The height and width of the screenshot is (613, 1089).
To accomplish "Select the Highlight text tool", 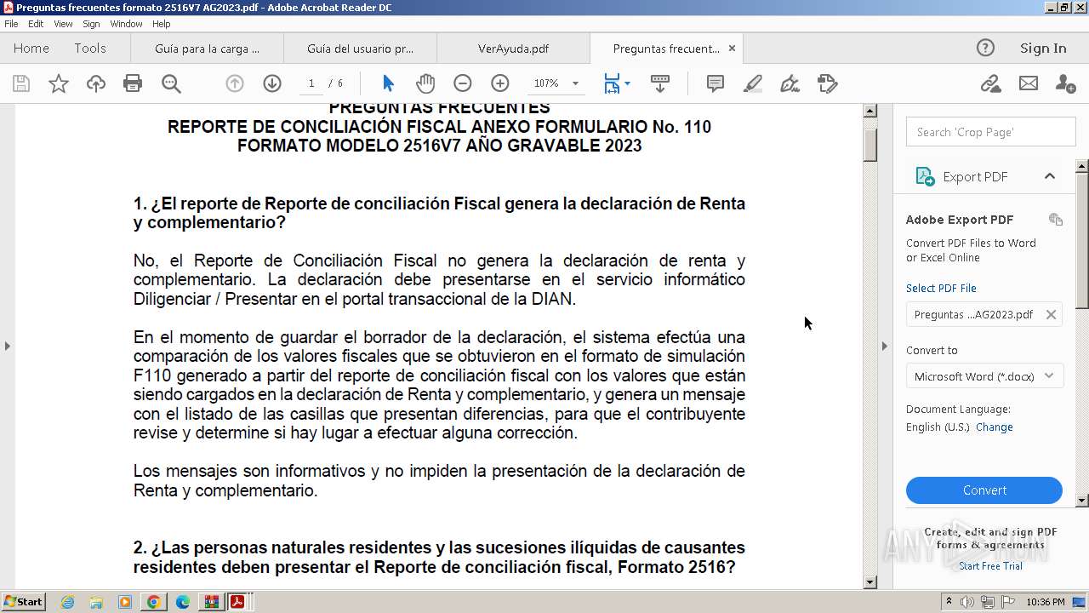I will tap(753, 83).
